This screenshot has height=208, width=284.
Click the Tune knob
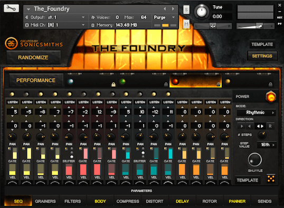(x=202, y=12)
